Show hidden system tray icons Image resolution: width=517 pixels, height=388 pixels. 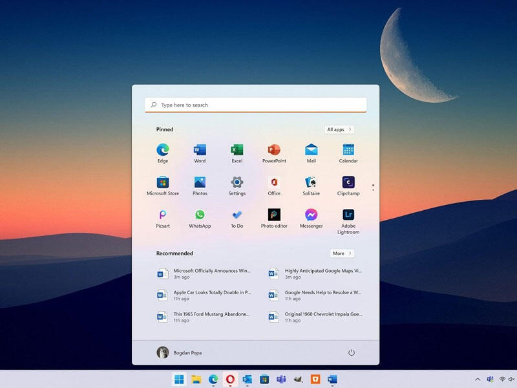[478, 380]
